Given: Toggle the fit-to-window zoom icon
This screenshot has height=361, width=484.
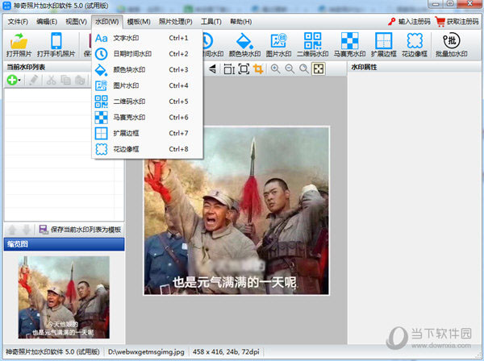Looking at the screenshot, I should pyautogui.click(x=319, y=68).
